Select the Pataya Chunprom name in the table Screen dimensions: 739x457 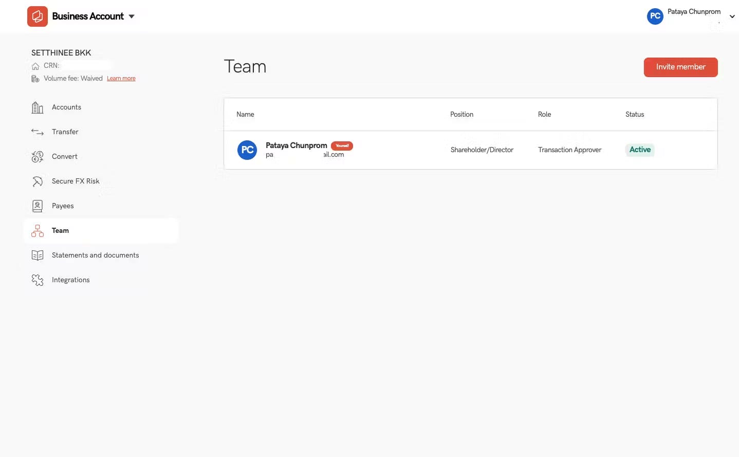296,145
